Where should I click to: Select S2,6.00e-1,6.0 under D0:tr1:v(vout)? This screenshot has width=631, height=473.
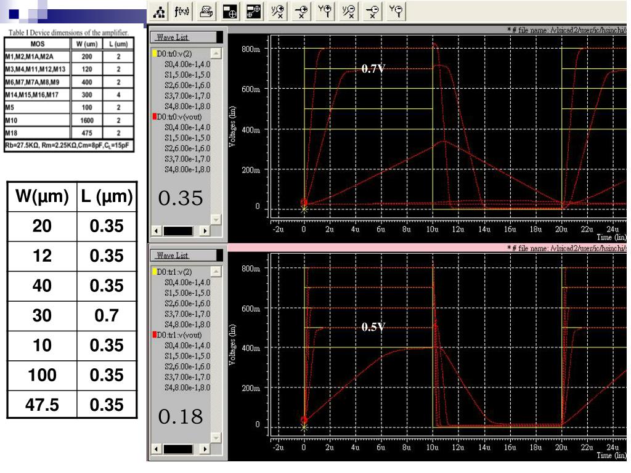pyautogui.click(x=187, y=366)
